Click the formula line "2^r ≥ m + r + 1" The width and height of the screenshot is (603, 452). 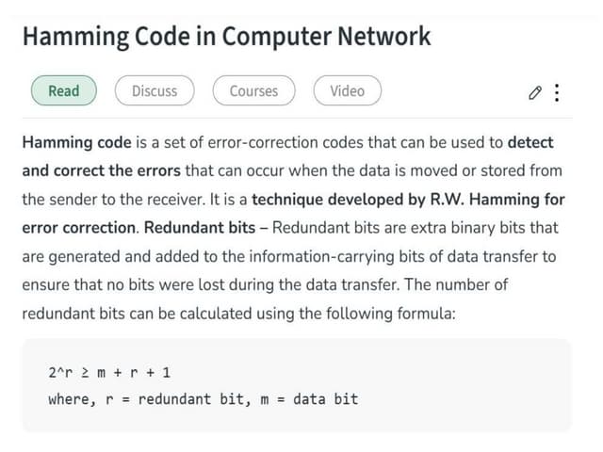pyautogui.click(x=109, y=372)
